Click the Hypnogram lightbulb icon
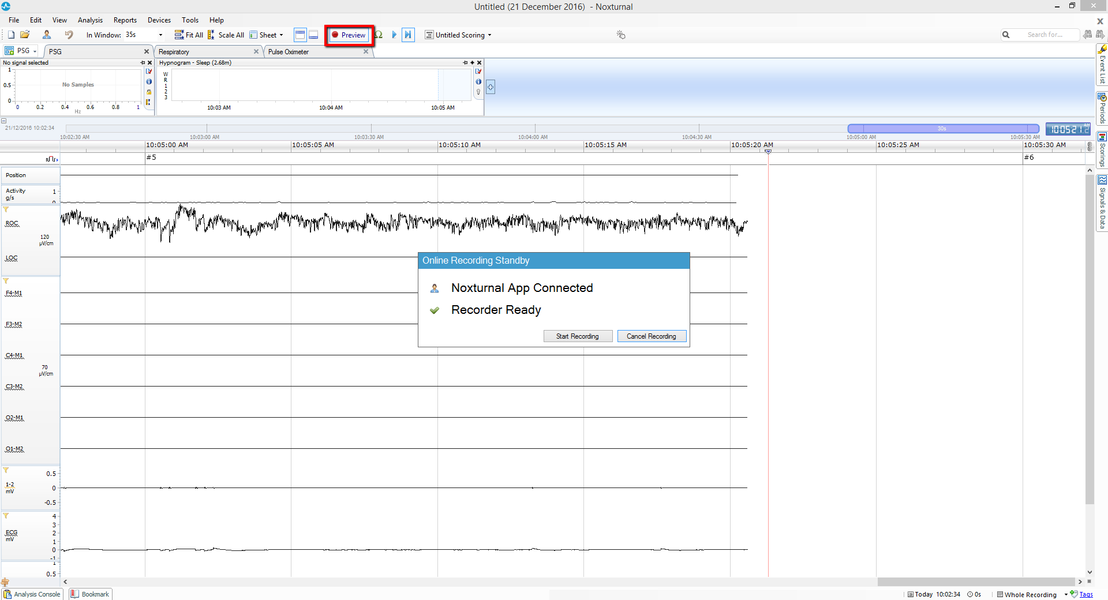 478,92
